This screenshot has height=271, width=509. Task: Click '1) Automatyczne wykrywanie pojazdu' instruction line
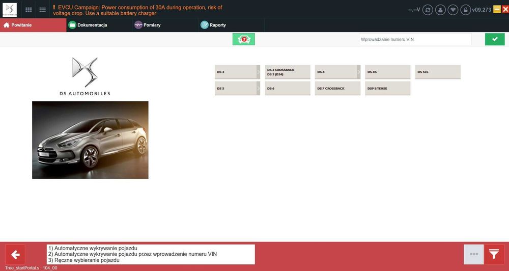(x=93, y=248)
